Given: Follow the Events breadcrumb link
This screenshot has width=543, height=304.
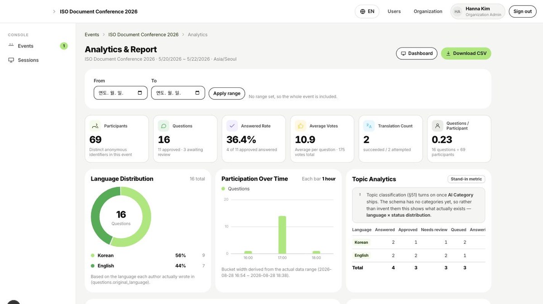Looking at the screenshot, I should pyautogui.click(x=92, y=34).
